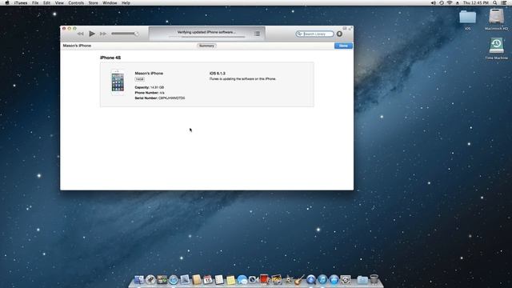Open System Preferences from the Dock
The image size is (512, 288).
345,279
